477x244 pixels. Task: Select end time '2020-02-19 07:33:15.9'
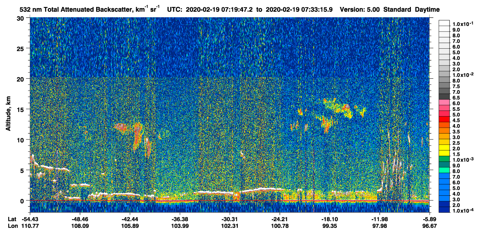coord(300,10)
